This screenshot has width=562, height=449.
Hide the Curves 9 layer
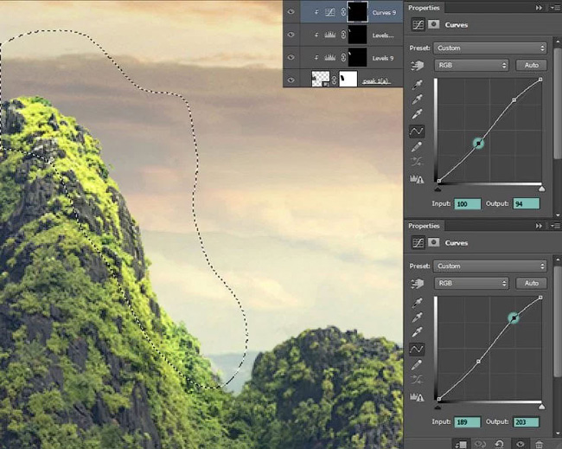click(x=291, y=12)
